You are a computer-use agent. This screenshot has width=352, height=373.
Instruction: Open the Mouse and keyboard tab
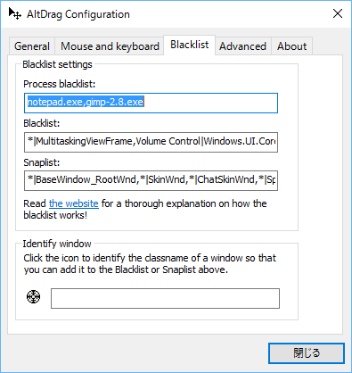[x=110, y=46]
